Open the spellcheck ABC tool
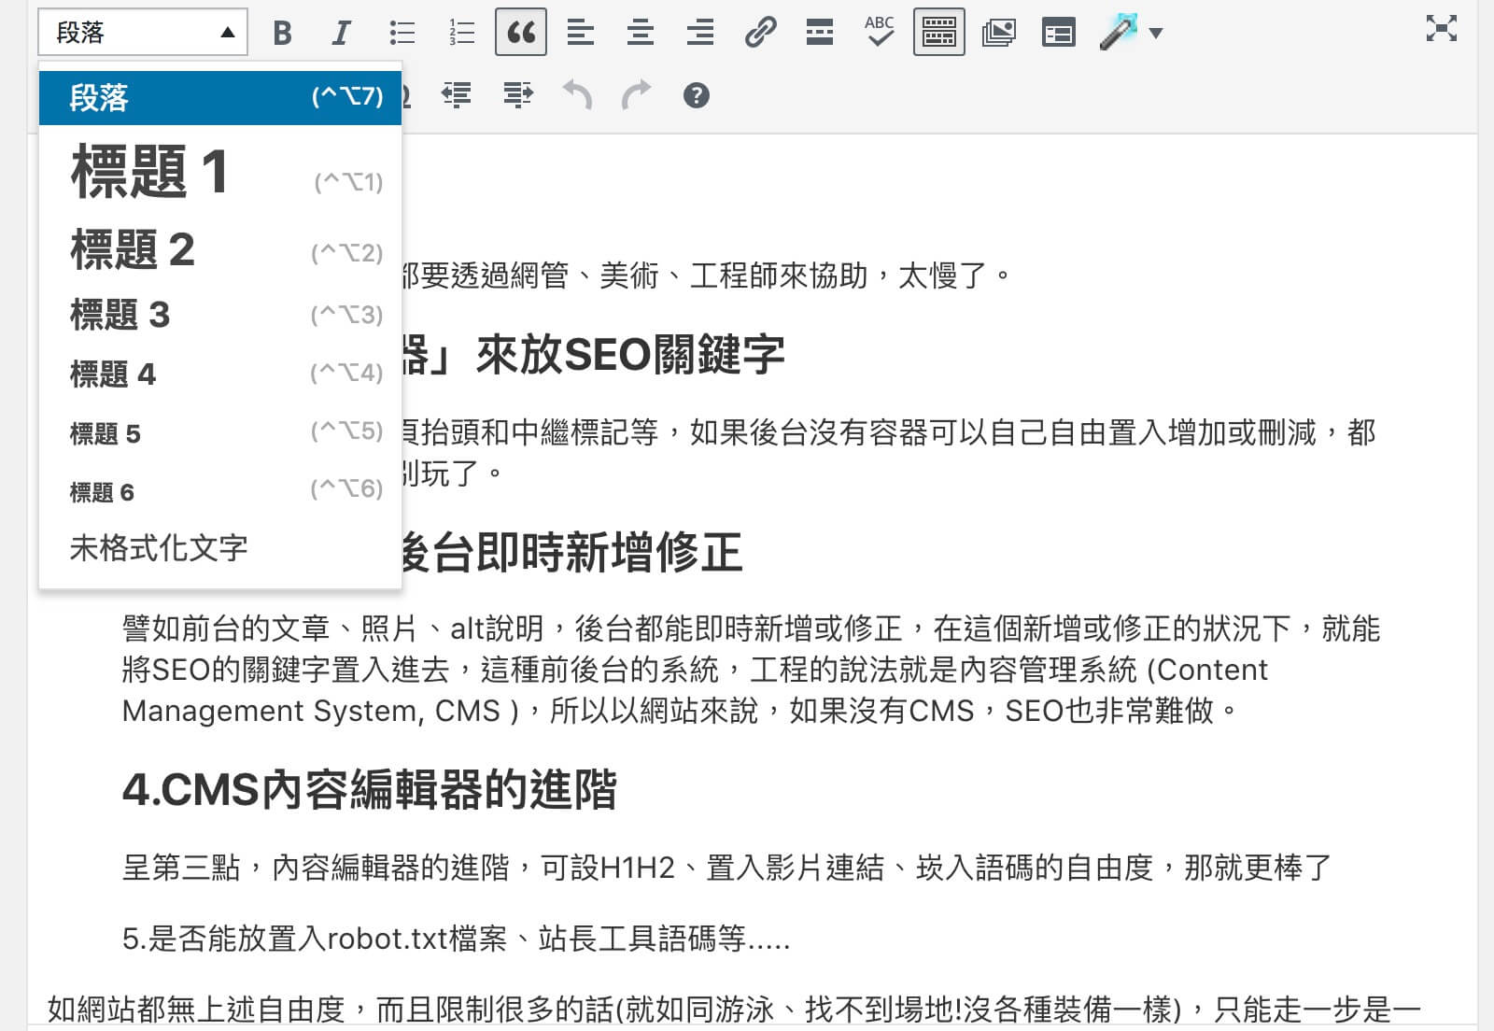 pos(879,34)
